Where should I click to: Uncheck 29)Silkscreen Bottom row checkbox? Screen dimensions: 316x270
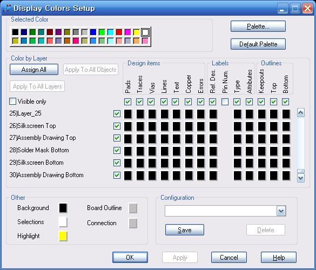click(117, 163)
